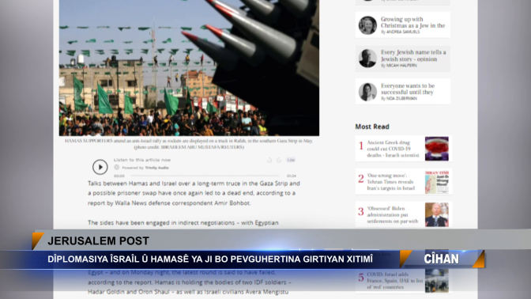Open Tehran Times 'One wrong move' article

[391, 182]
